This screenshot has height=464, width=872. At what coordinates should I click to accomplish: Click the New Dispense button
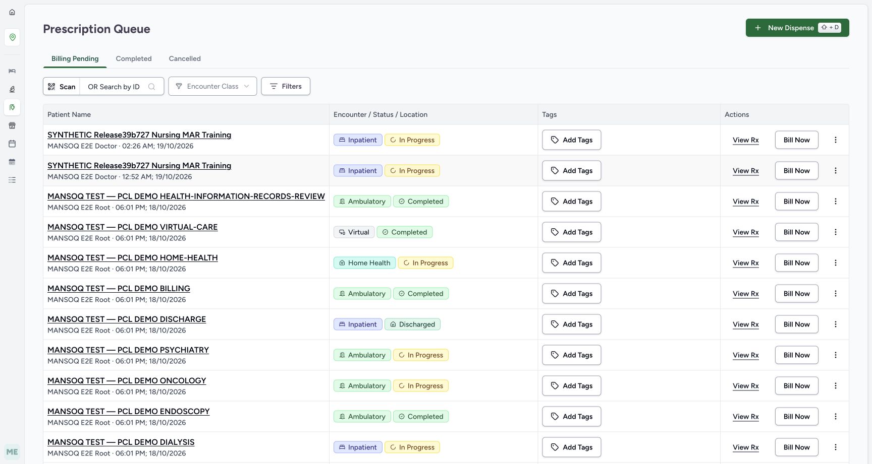[x=797, y=28]
